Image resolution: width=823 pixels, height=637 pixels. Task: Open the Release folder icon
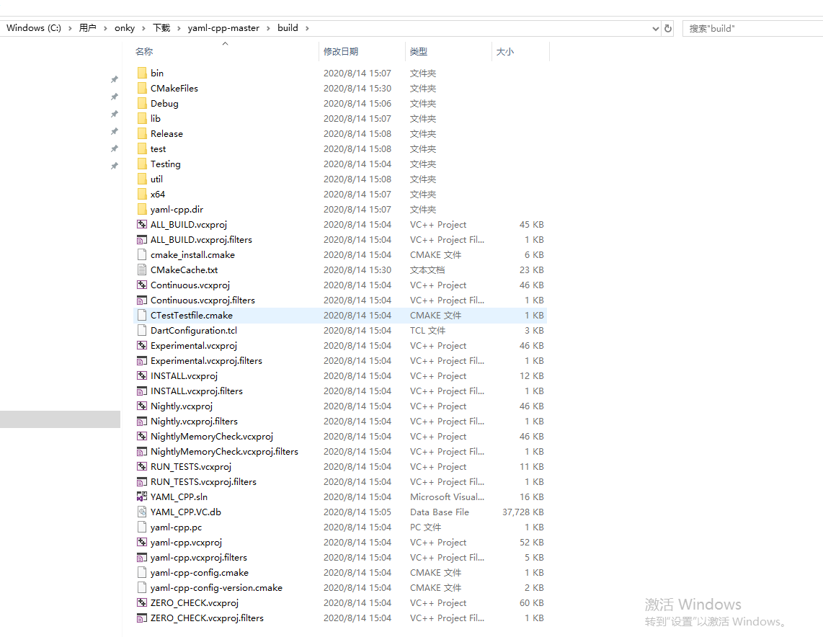[x=142, y=133]
